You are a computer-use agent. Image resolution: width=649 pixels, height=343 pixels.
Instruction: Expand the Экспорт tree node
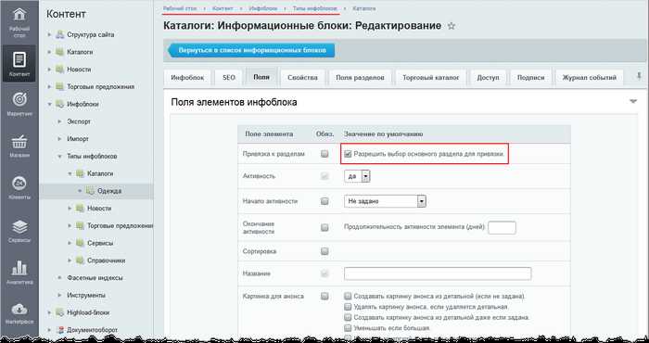(x=59, y=121)
